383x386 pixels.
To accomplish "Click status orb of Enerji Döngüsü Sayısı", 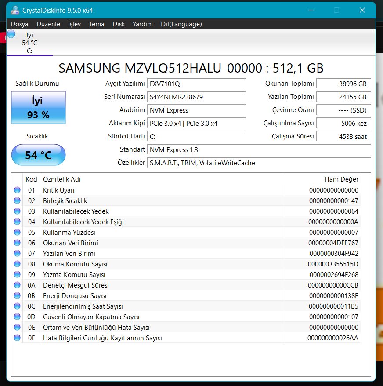I will pyautogui.click(x=17, y=295).
